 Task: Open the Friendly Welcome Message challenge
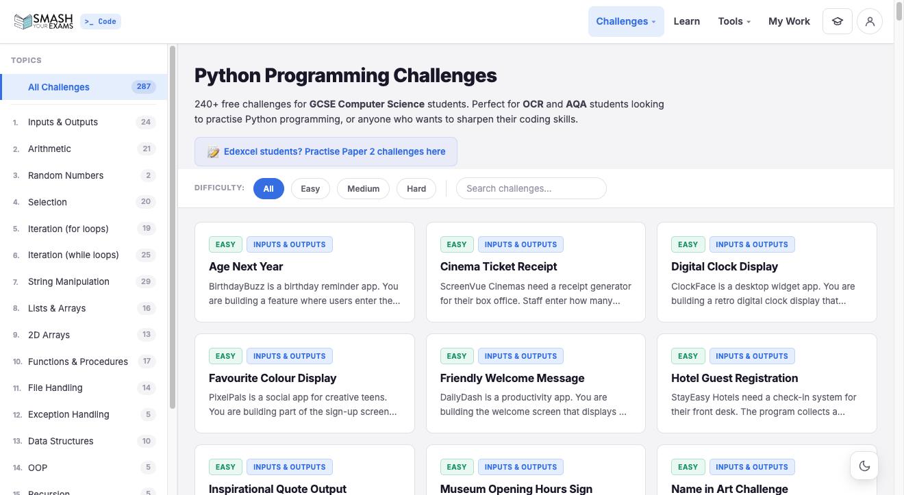[x=536, y=383]
